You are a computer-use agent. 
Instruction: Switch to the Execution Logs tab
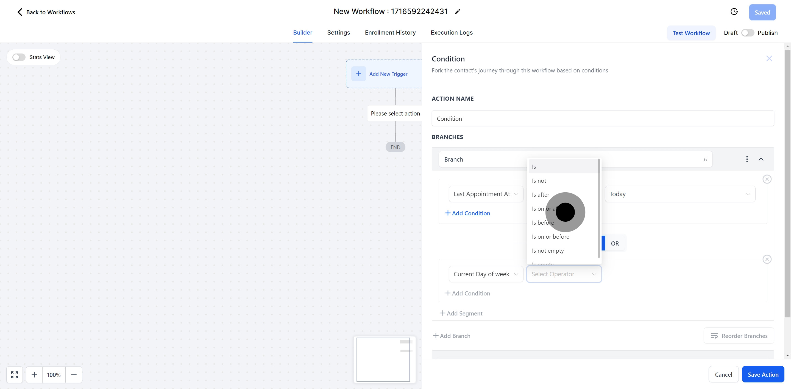tap(451, 33)
